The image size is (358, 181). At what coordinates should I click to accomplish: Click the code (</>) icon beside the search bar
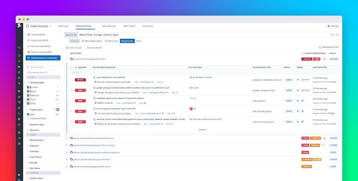(x=337, y=34)
